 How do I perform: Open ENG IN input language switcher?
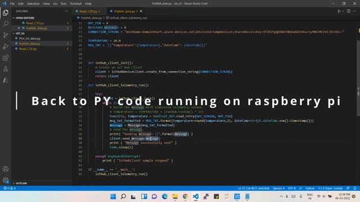tap(310, 196)
